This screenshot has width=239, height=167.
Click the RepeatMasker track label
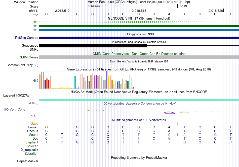pyautogui.click(x=28, y=161)
